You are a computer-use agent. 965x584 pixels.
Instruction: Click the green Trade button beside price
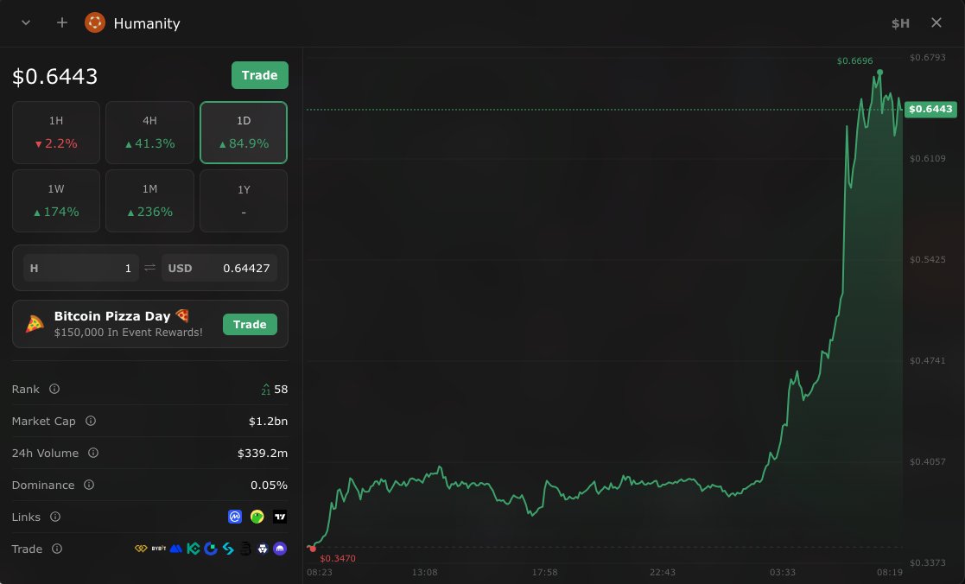coord(260,75)
